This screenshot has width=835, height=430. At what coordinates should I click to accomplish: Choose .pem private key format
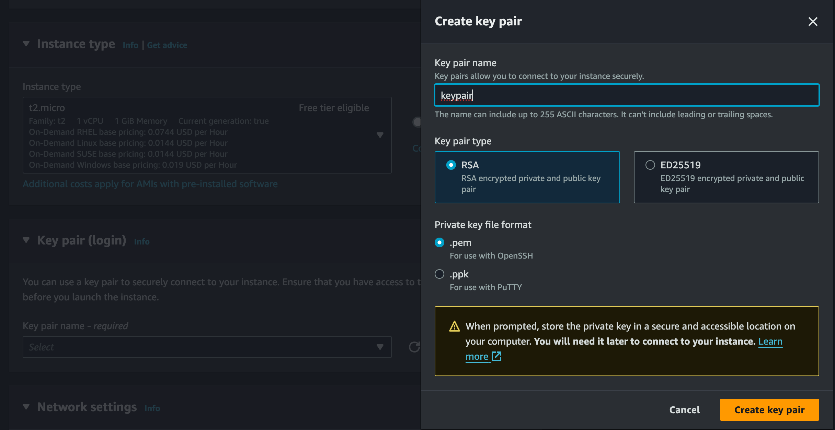point(439,242)
